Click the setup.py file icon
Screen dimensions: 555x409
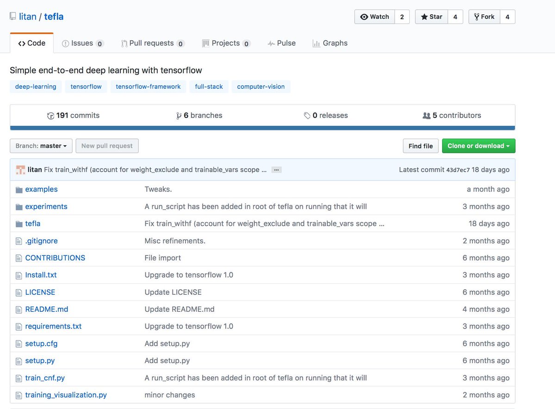pyautogui.click(x=19, y=361)
